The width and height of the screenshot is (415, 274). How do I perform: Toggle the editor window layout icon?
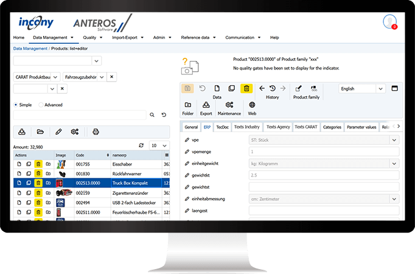[394, 88]
